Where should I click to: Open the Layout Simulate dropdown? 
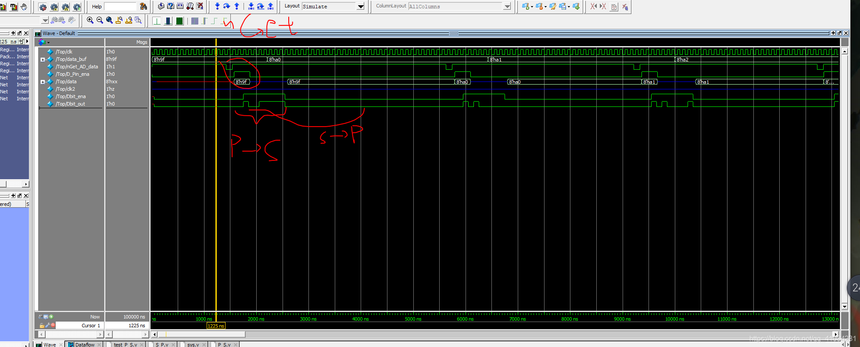pyautogui.click(x=361, y=7)
